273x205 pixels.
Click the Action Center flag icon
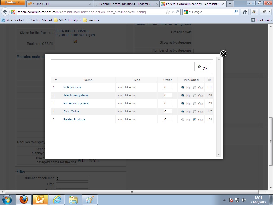tap(231, 200)
